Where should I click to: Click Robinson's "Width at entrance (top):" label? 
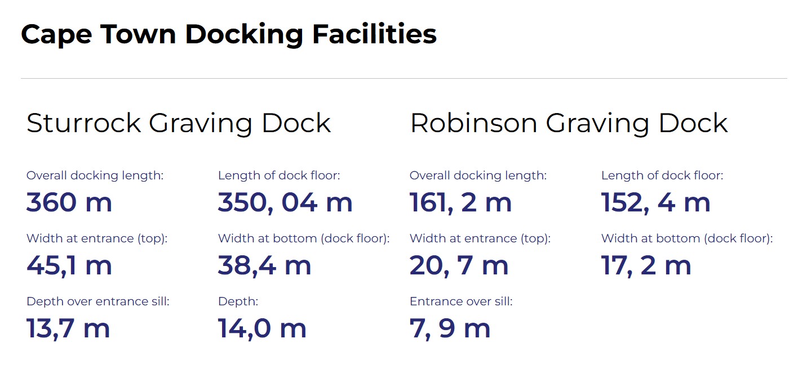coord(480,238)
